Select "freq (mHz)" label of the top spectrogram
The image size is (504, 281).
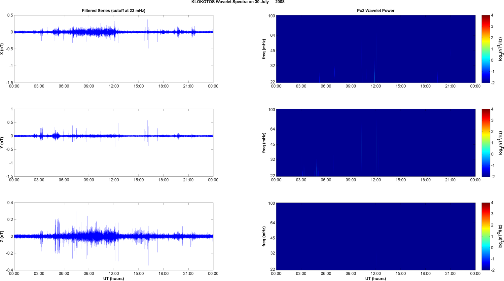pyautogui.click(x=264, y=49)
